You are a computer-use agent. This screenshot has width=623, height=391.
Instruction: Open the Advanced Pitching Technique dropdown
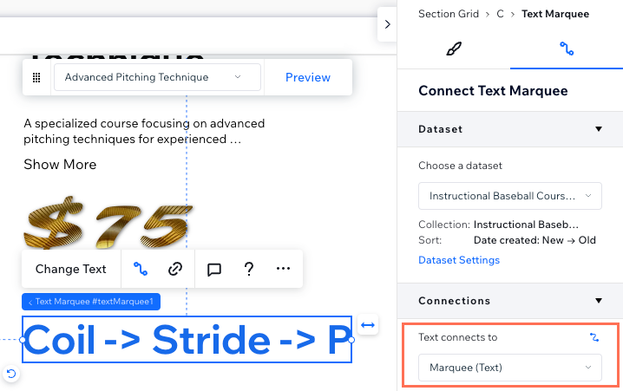pyautogui.click(x=157, y=77)
